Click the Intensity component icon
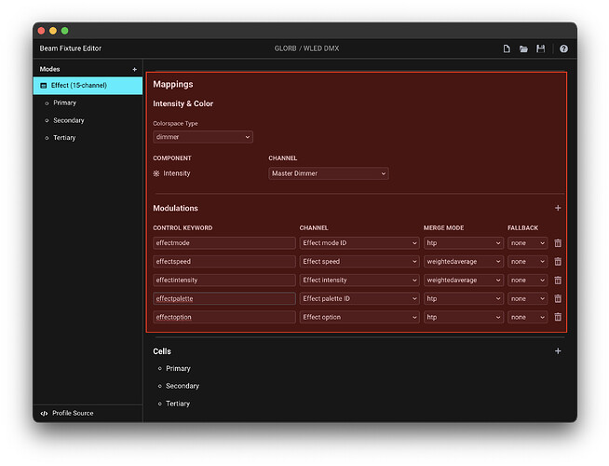This screenshot has height=466, width=609. [x=156, y=173]
